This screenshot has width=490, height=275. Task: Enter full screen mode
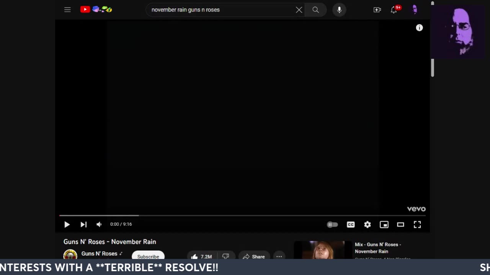(417, 225)
